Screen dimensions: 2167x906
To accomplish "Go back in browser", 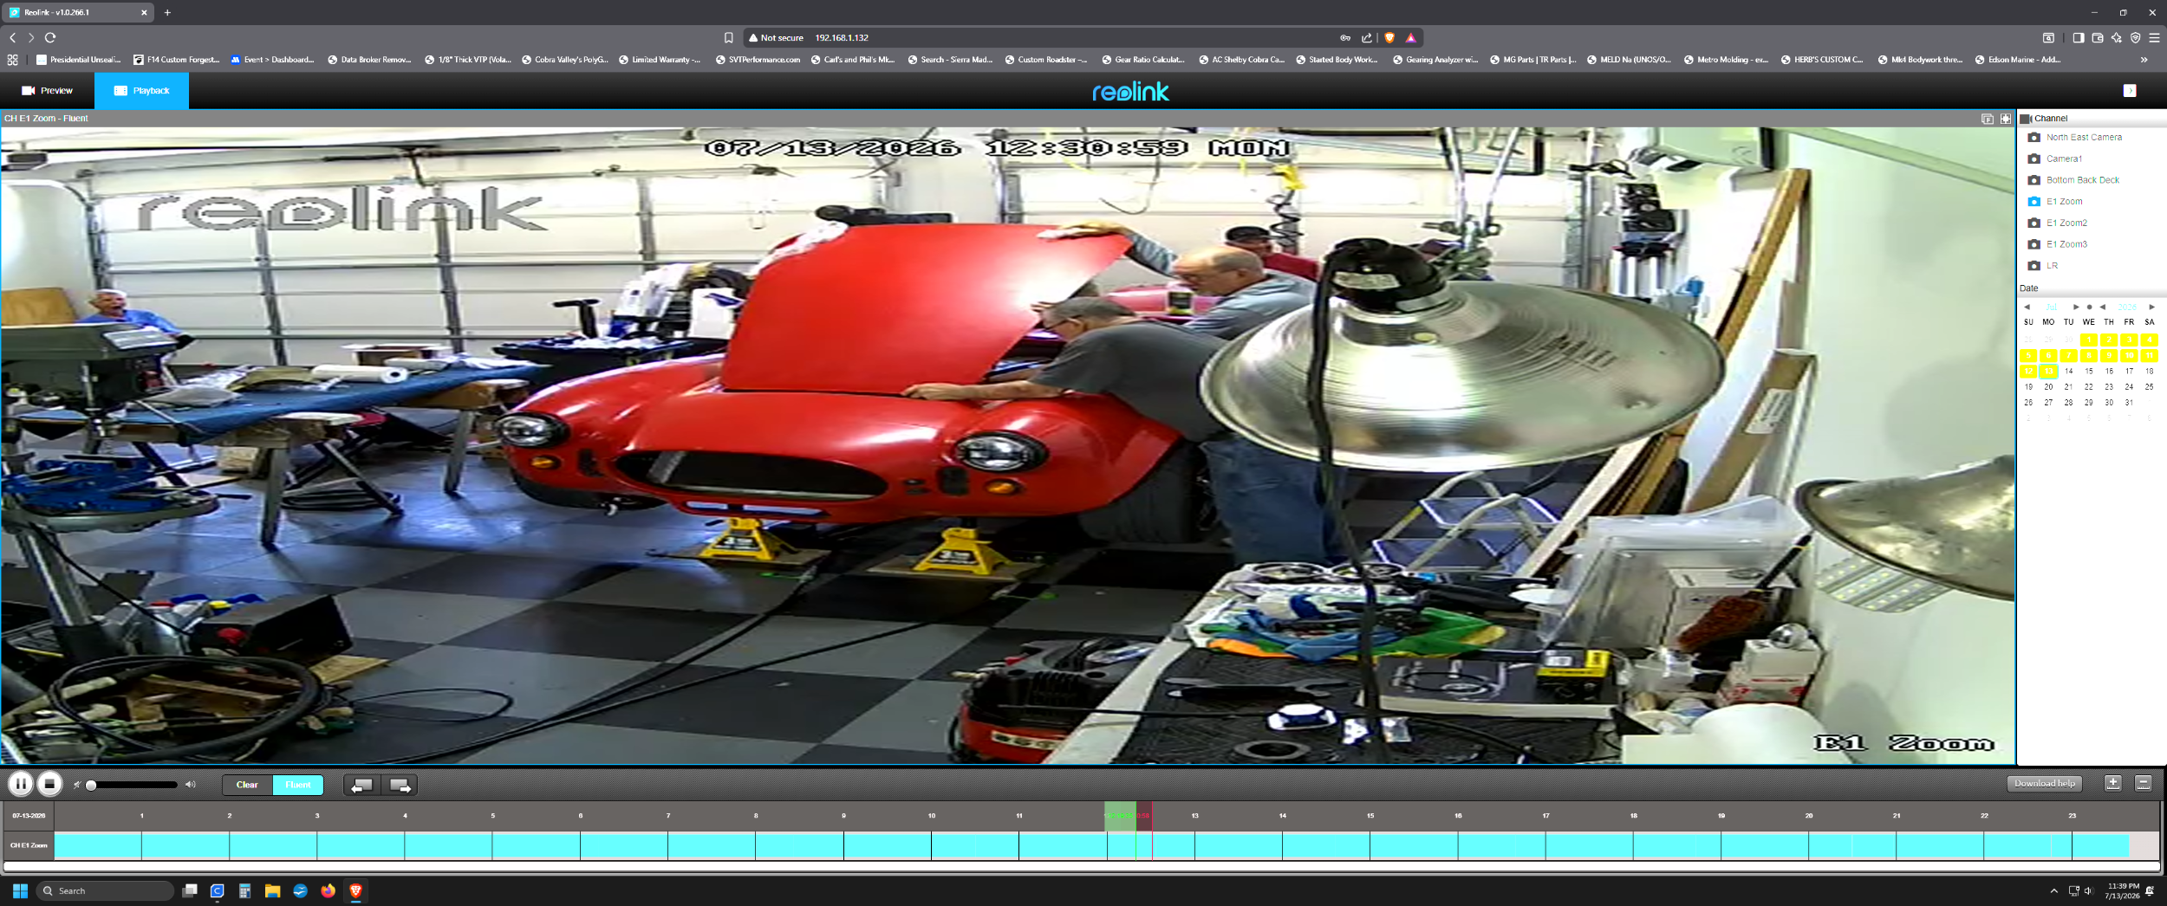I will (x=12, y=37).
